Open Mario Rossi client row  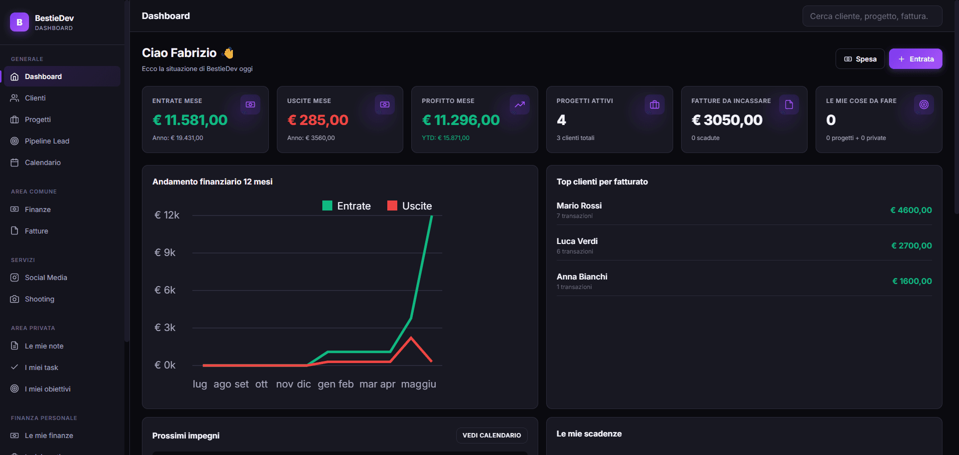pos(744,210)
